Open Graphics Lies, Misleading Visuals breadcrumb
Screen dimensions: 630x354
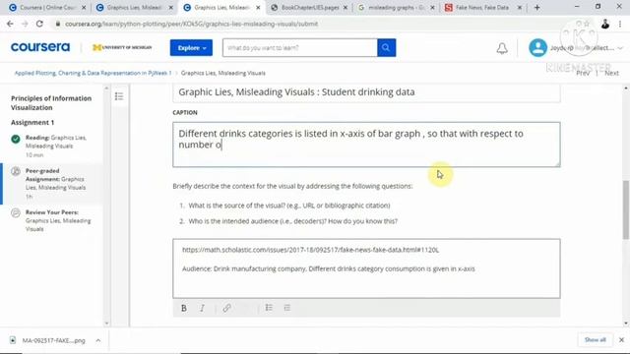223,73
